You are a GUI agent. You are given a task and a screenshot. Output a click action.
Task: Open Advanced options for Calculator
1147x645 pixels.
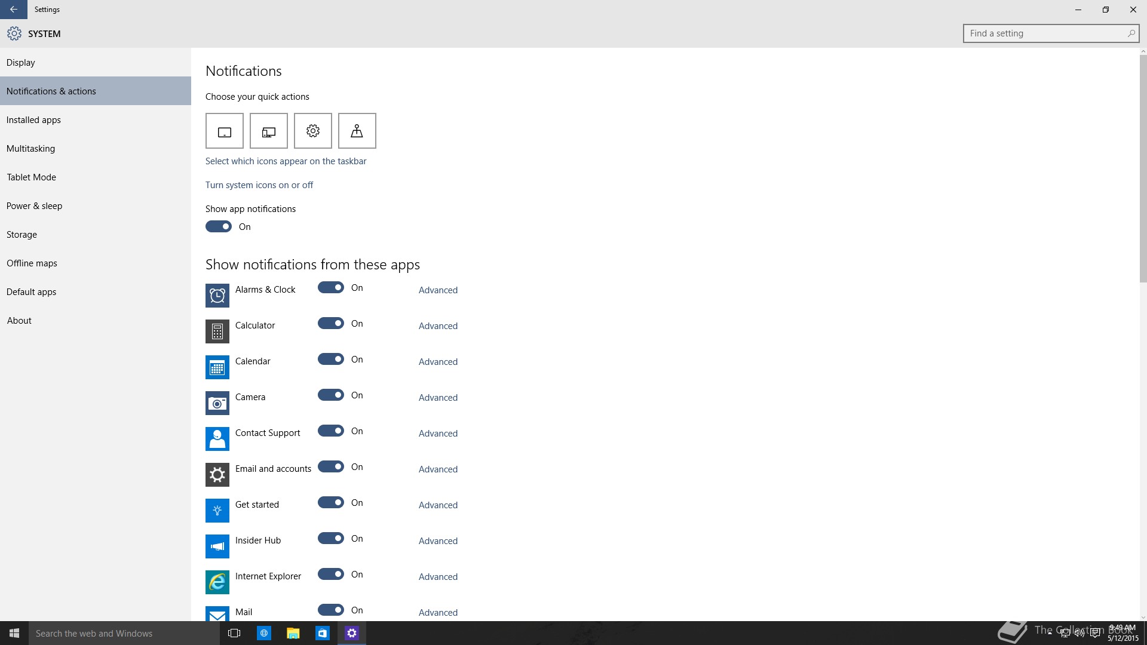438,326
